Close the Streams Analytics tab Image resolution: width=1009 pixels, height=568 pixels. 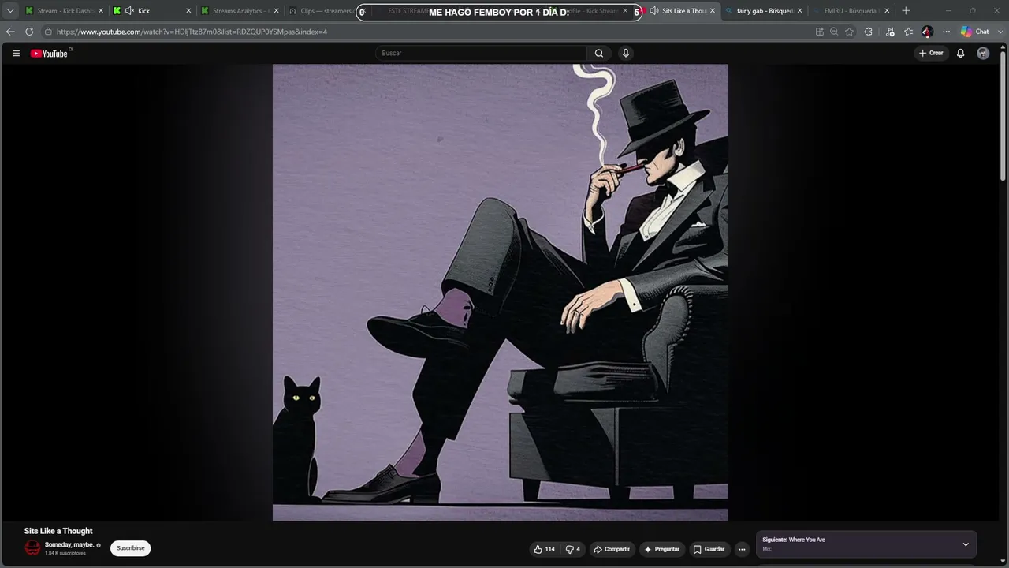click(276, 11)
